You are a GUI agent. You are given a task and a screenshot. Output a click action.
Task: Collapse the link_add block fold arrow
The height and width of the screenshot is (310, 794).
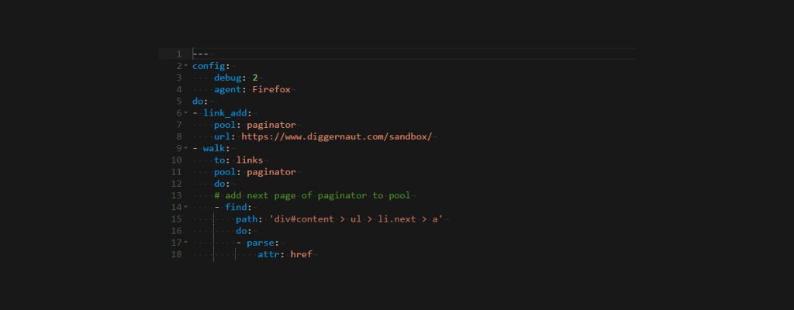click(x=186, y=113)
